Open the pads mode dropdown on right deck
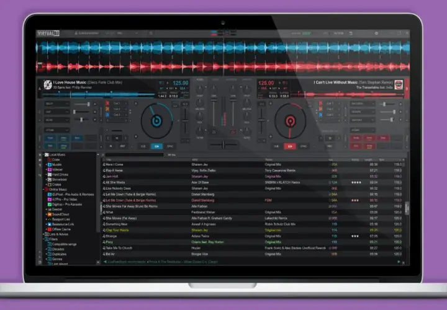The height and width of the screenshot is (310, 447). (363, 130)
